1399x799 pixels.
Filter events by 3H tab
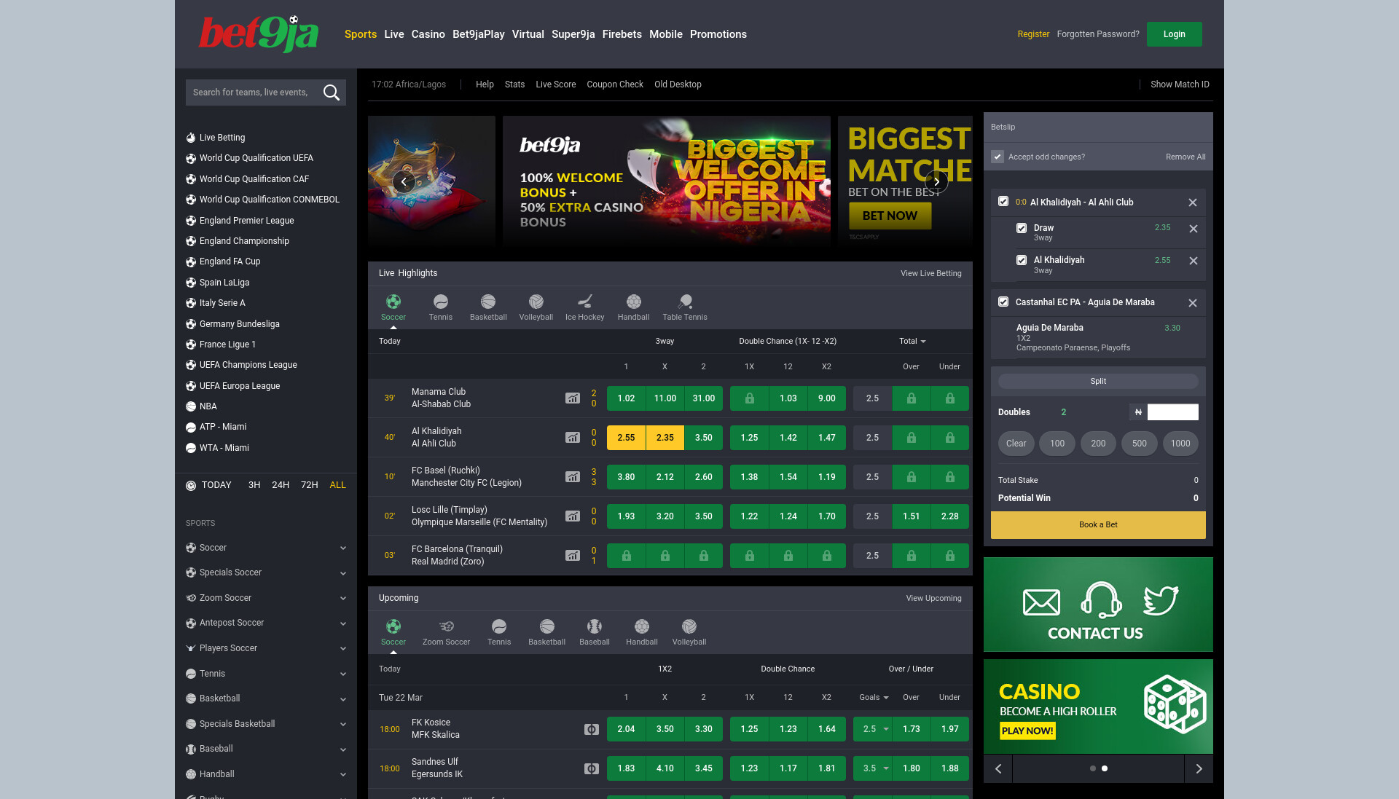(254, 485)
